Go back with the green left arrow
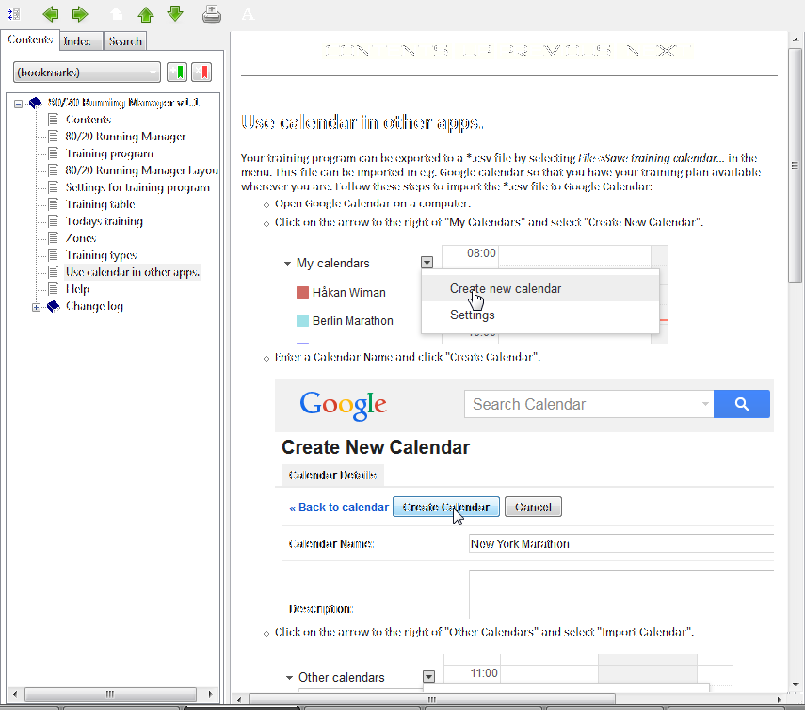 coord(51,14)
